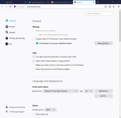
Task: Open the Home settings category
Action: [x=10, y=27]
